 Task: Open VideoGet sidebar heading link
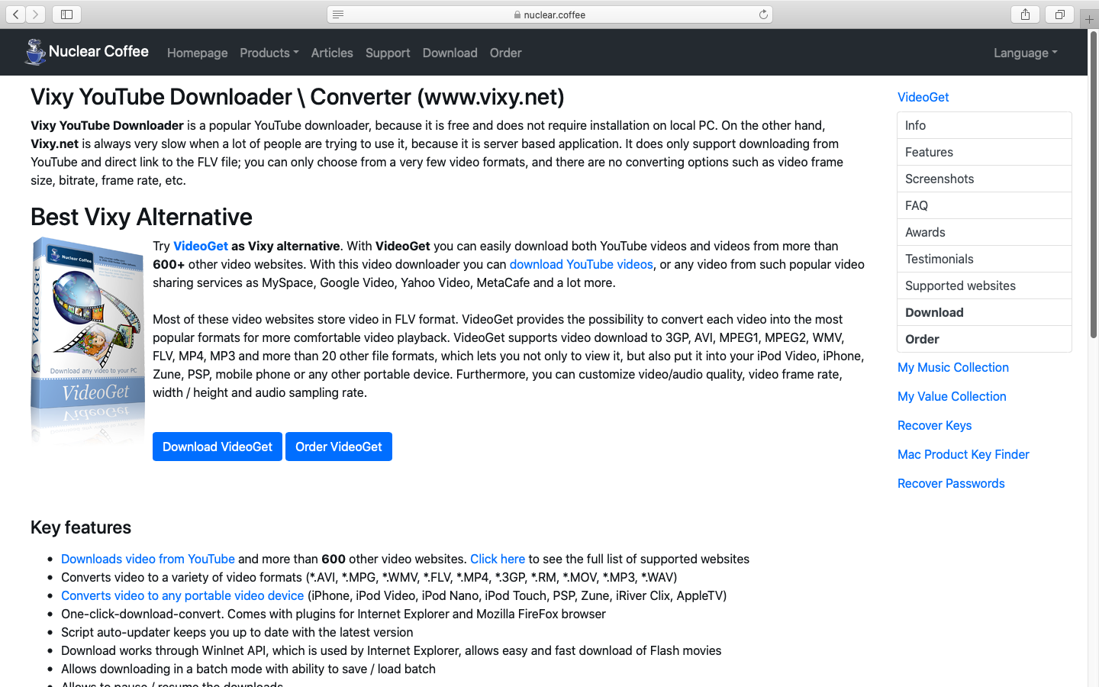pos(923,97)
